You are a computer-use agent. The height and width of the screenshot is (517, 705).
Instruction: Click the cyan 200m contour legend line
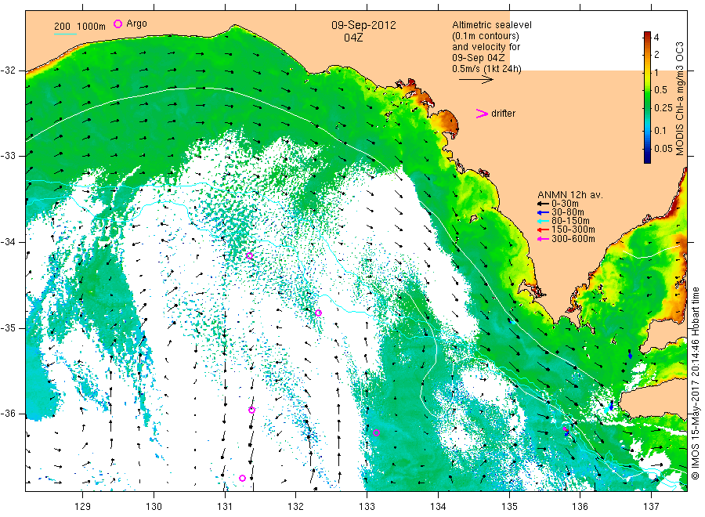65,34
